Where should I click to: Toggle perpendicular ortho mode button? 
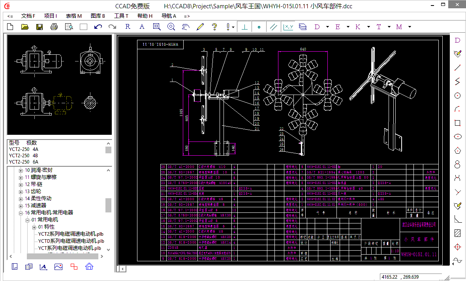[245, 27]
